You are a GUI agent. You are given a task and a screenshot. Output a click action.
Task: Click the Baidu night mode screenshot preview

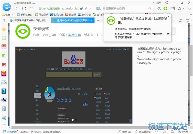coord(74,85)
